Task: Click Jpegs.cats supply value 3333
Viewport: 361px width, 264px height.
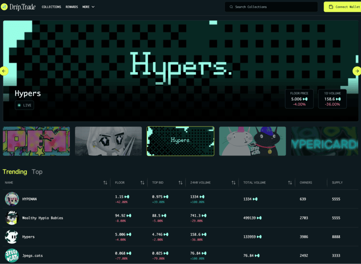Action: pyautogui.click(x=336, y=256)
